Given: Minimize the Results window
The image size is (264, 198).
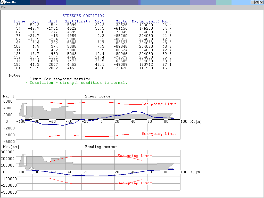Looking at the screenshot, I should (x=252, y=2).
